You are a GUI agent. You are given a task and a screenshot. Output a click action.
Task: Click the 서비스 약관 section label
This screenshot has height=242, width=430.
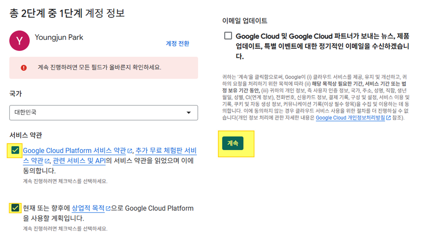coord(26,135)
